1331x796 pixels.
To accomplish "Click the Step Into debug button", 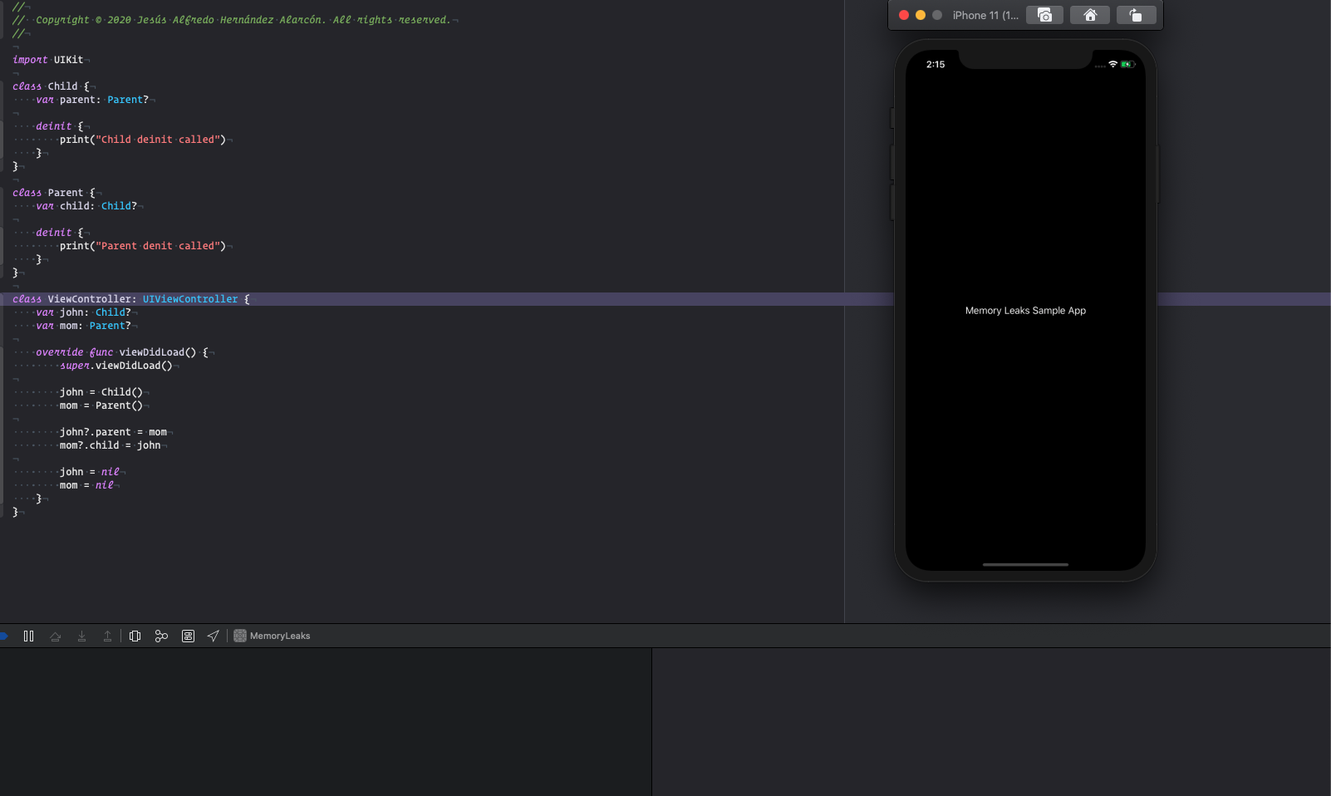I will 81,636.
